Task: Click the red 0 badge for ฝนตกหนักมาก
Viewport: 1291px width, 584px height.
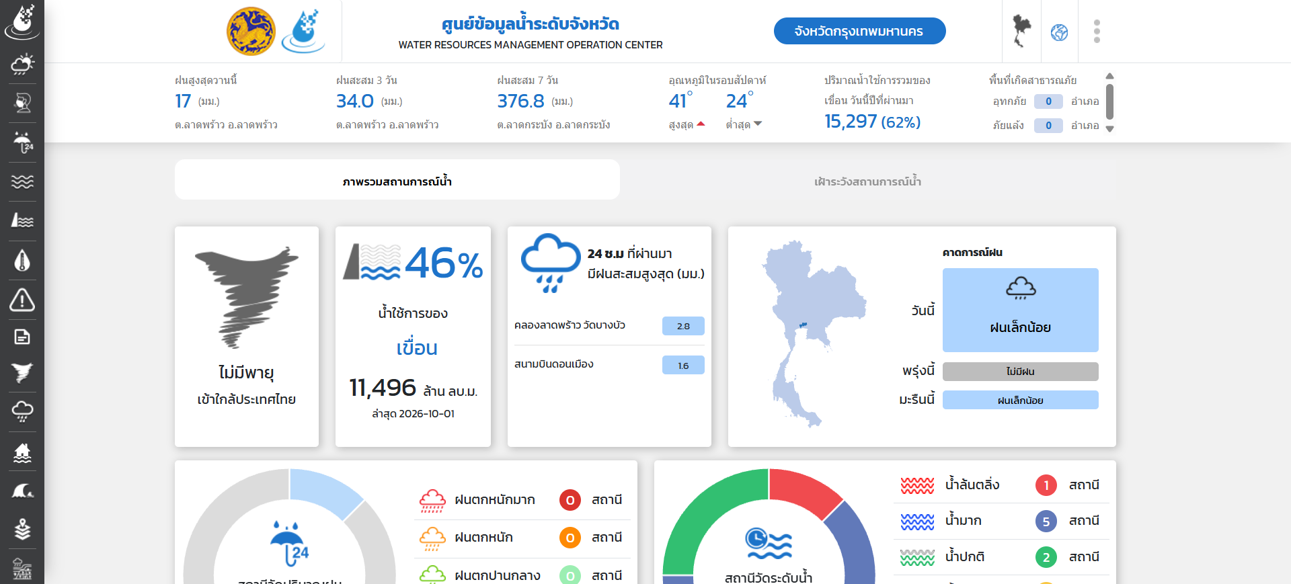Action: pos(570,500)
